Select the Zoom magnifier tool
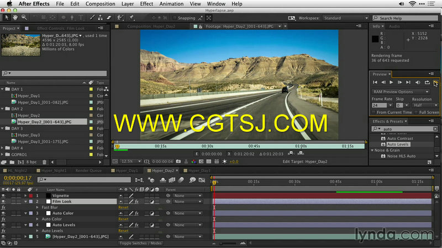The image size is (442, 248). [24, 18]
